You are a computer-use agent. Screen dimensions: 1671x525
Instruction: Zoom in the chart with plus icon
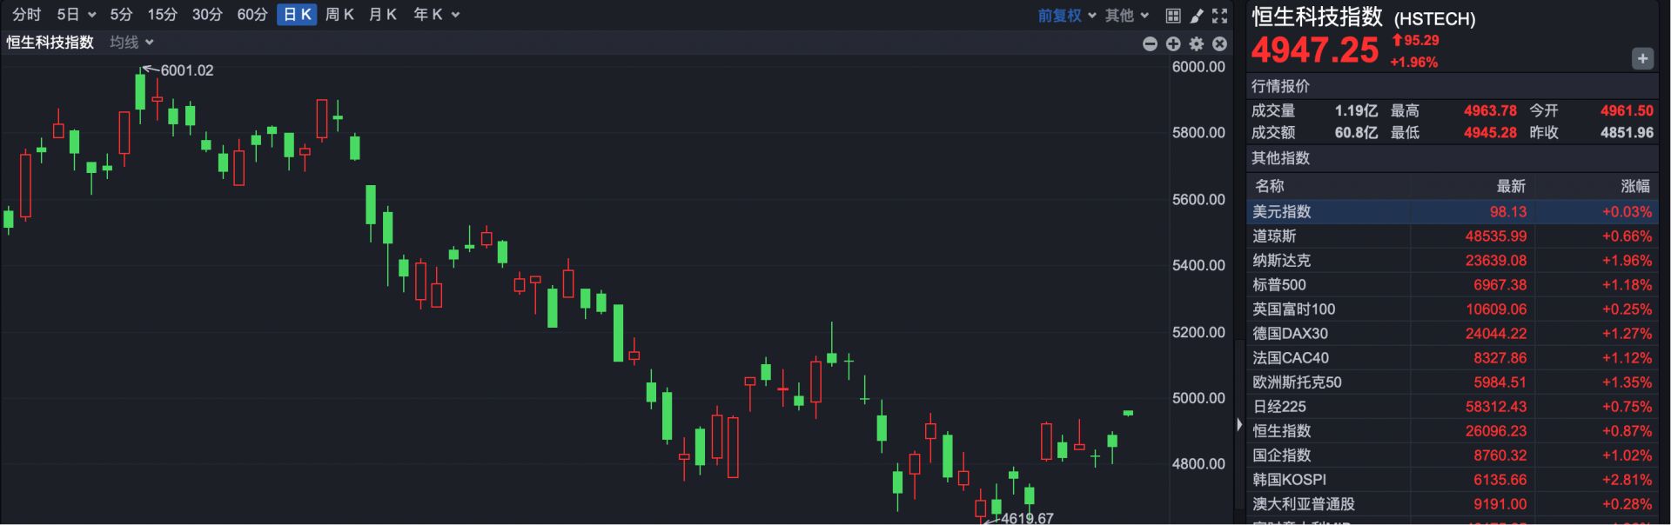[1173, 43]
